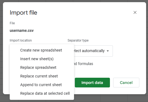The width and height of the screenshot is (148, 102).
Task: Click the green Import data button
Action: 92,83
